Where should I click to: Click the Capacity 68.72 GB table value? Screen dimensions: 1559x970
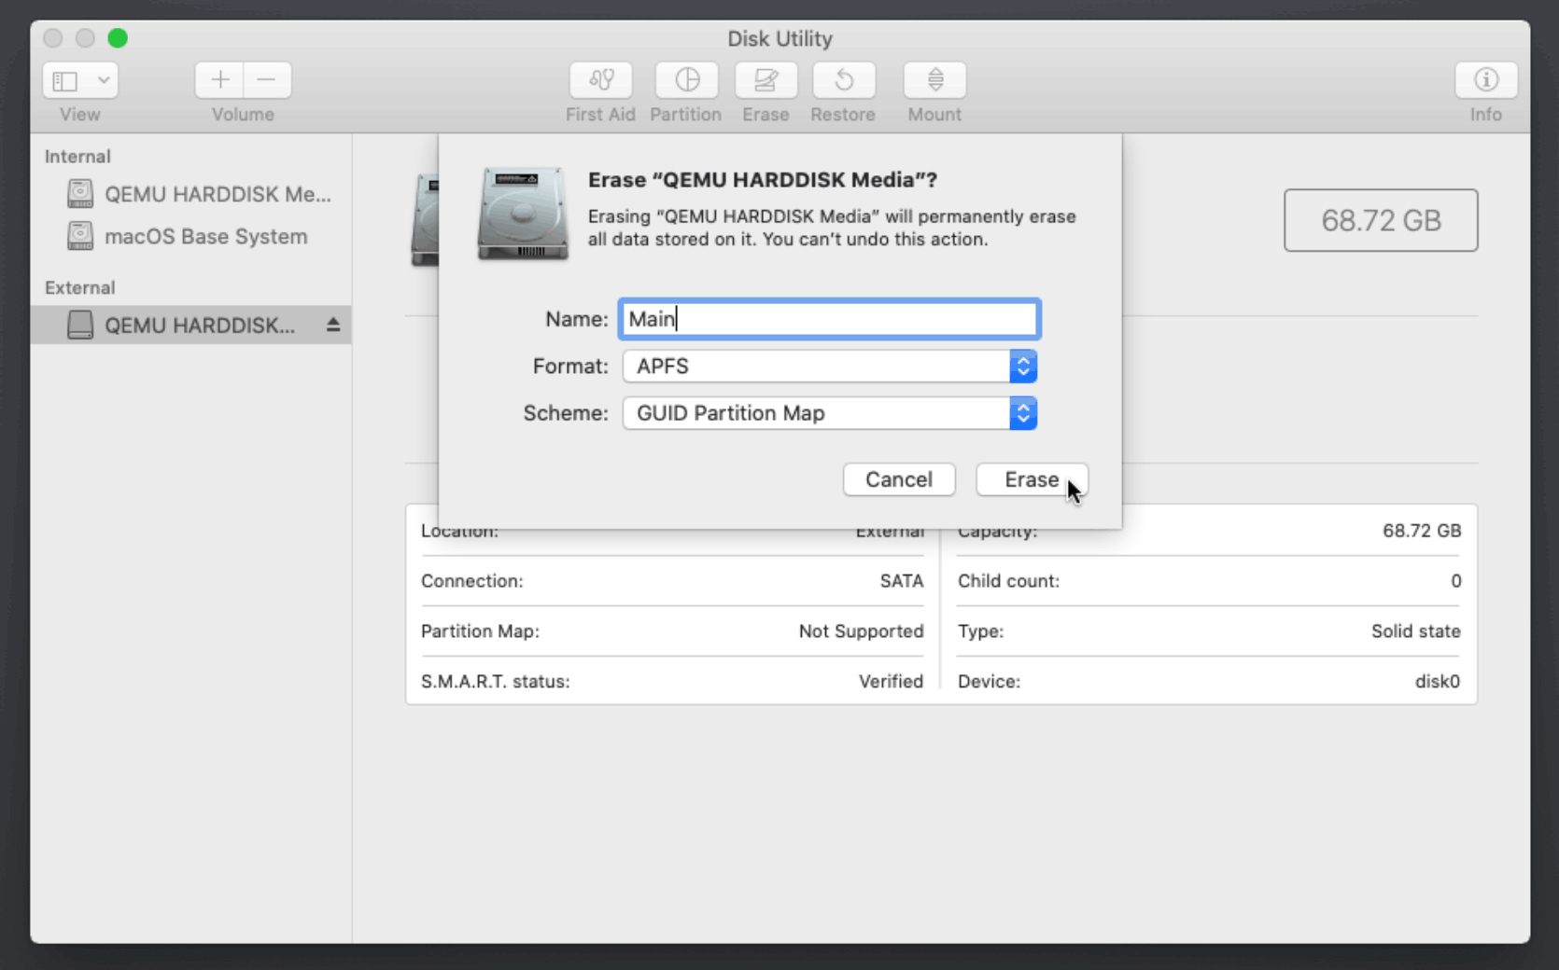point(1422,531)
